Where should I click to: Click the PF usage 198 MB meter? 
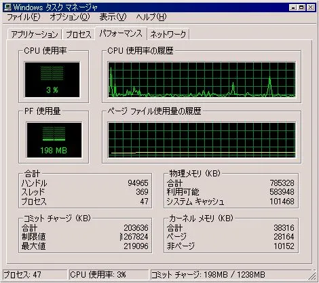(x=54, y=140)
